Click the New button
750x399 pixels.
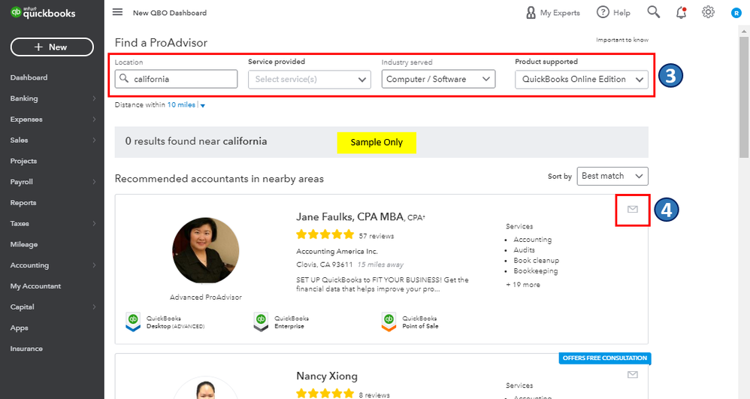(x=52, y=47)
